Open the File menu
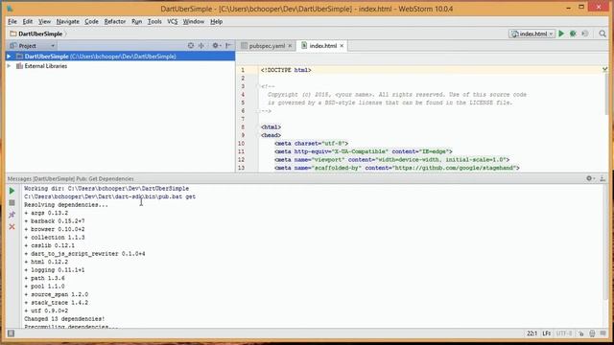 click(12, 21)
